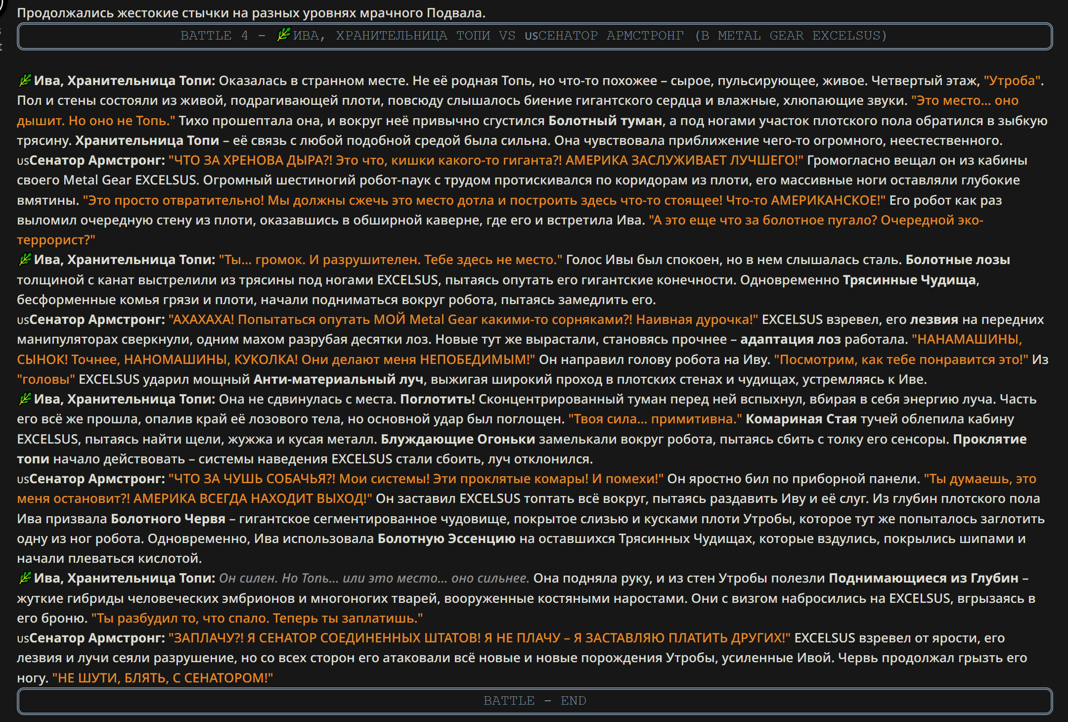Click the orange quote 'Тебе здесь не место.'
Image resolution: width=1068 pixels, height=722 pixels.
coord(493,260)
